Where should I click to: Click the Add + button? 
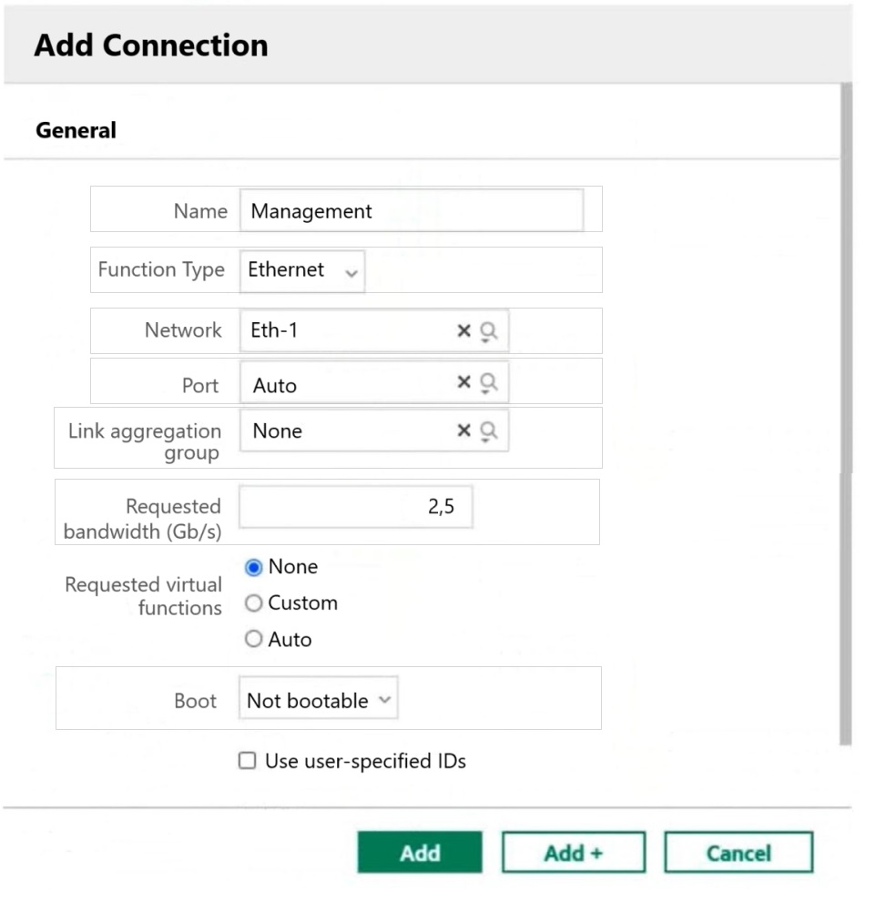tap(574, 852)
